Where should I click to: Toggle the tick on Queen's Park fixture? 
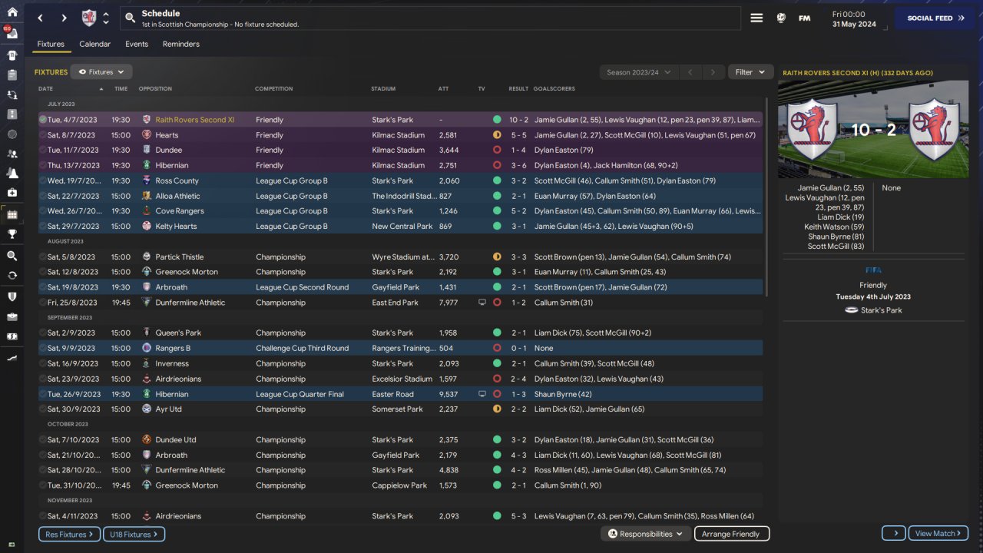(43, 333)
